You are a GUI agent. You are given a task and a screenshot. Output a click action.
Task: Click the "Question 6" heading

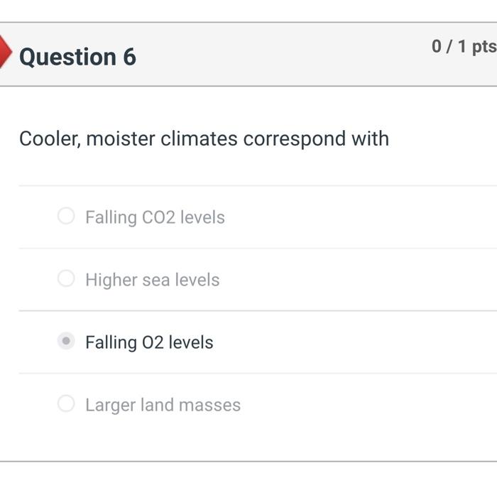77,57
